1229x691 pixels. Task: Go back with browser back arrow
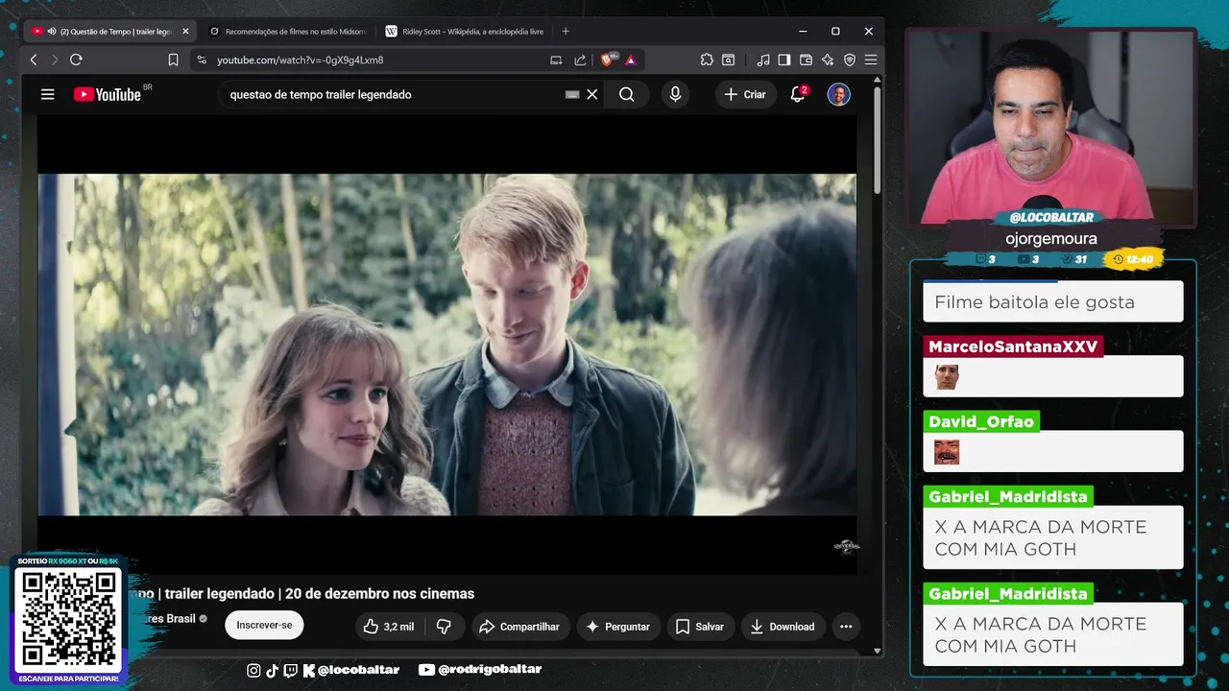click(x=34, y=60)
